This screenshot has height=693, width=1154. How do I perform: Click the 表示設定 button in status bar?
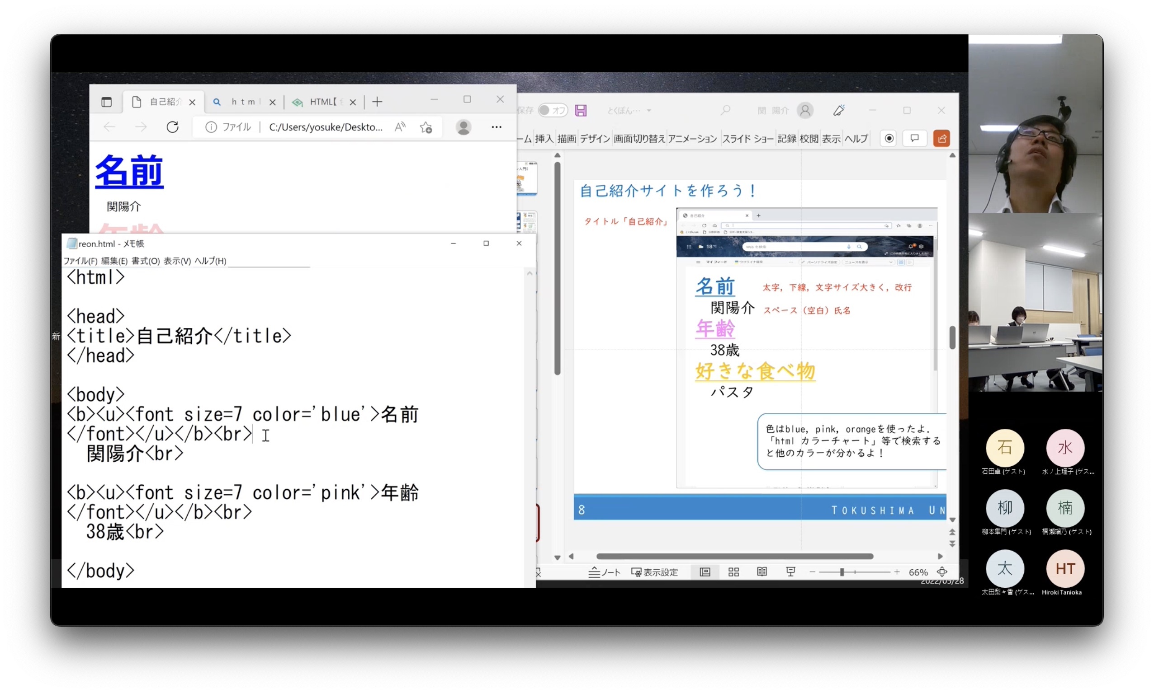pos(654,572)
